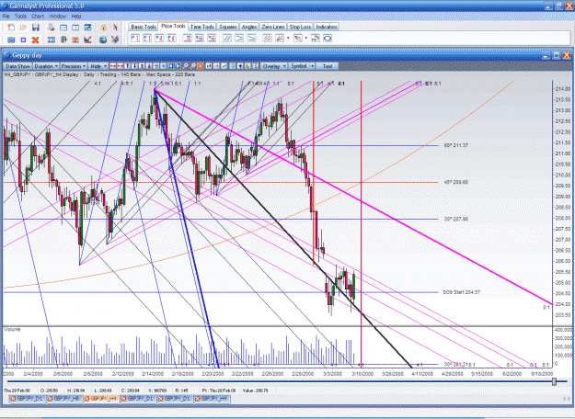Switch to the Squares tab

tap(228, 27)
